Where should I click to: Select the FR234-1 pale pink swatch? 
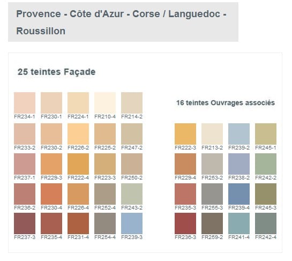click(x=25, y=103)
